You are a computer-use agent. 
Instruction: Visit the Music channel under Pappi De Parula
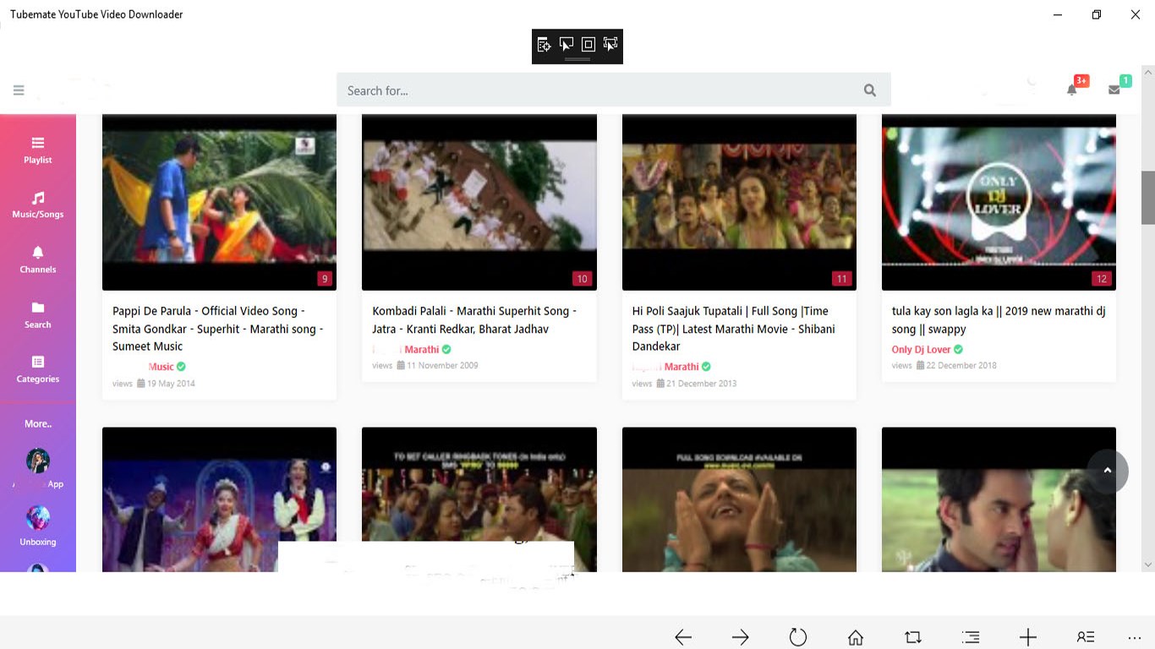[x=161, y=367]
